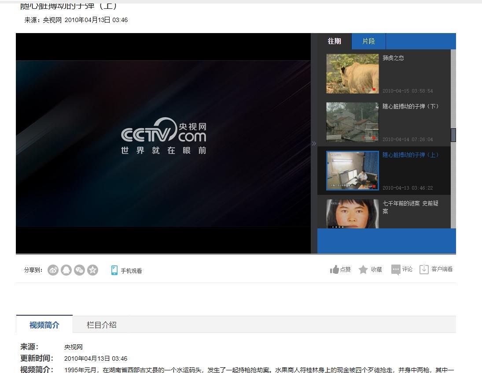This screenshot has width=482, height=373.
Task: Share via QQ bell icon
Action: click(x=66, y=270)
